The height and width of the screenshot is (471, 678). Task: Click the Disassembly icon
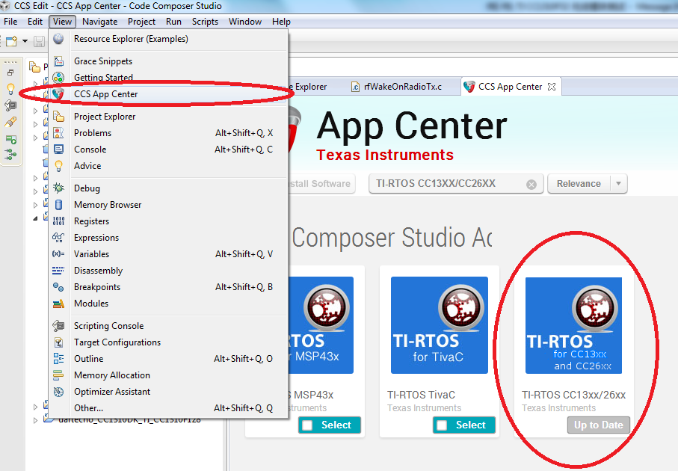tap(58, 271)
